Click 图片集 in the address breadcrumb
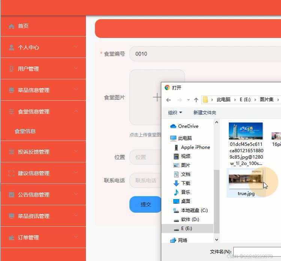This screenshot has height=261, width=281. 267,100
